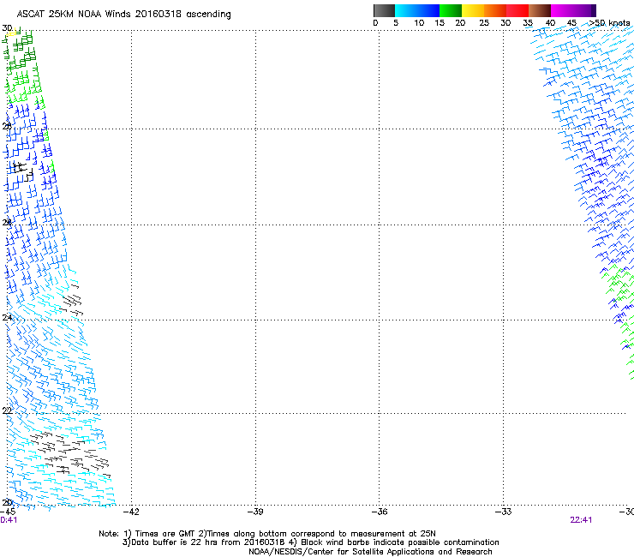Screen dimensions: 634x557
Task: Click the yellow 20–25 knots color segment
Action: click(473, 10)
